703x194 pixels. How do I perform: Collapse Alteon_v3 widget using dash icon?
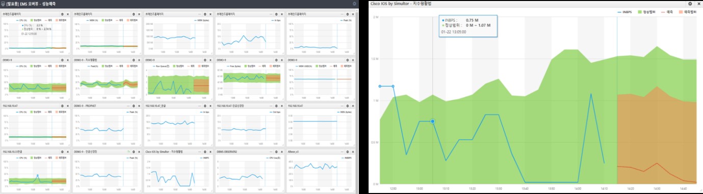pyautogui.click(x=342, y=151)
